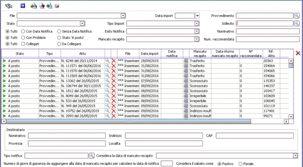Screen dimensions: 303x167
Task: Sort table by 'Data import' column header
Action: (150, 53)
